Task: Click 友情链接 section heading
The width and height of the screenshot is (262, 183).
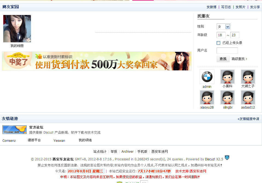Action: tap(10, 118)
